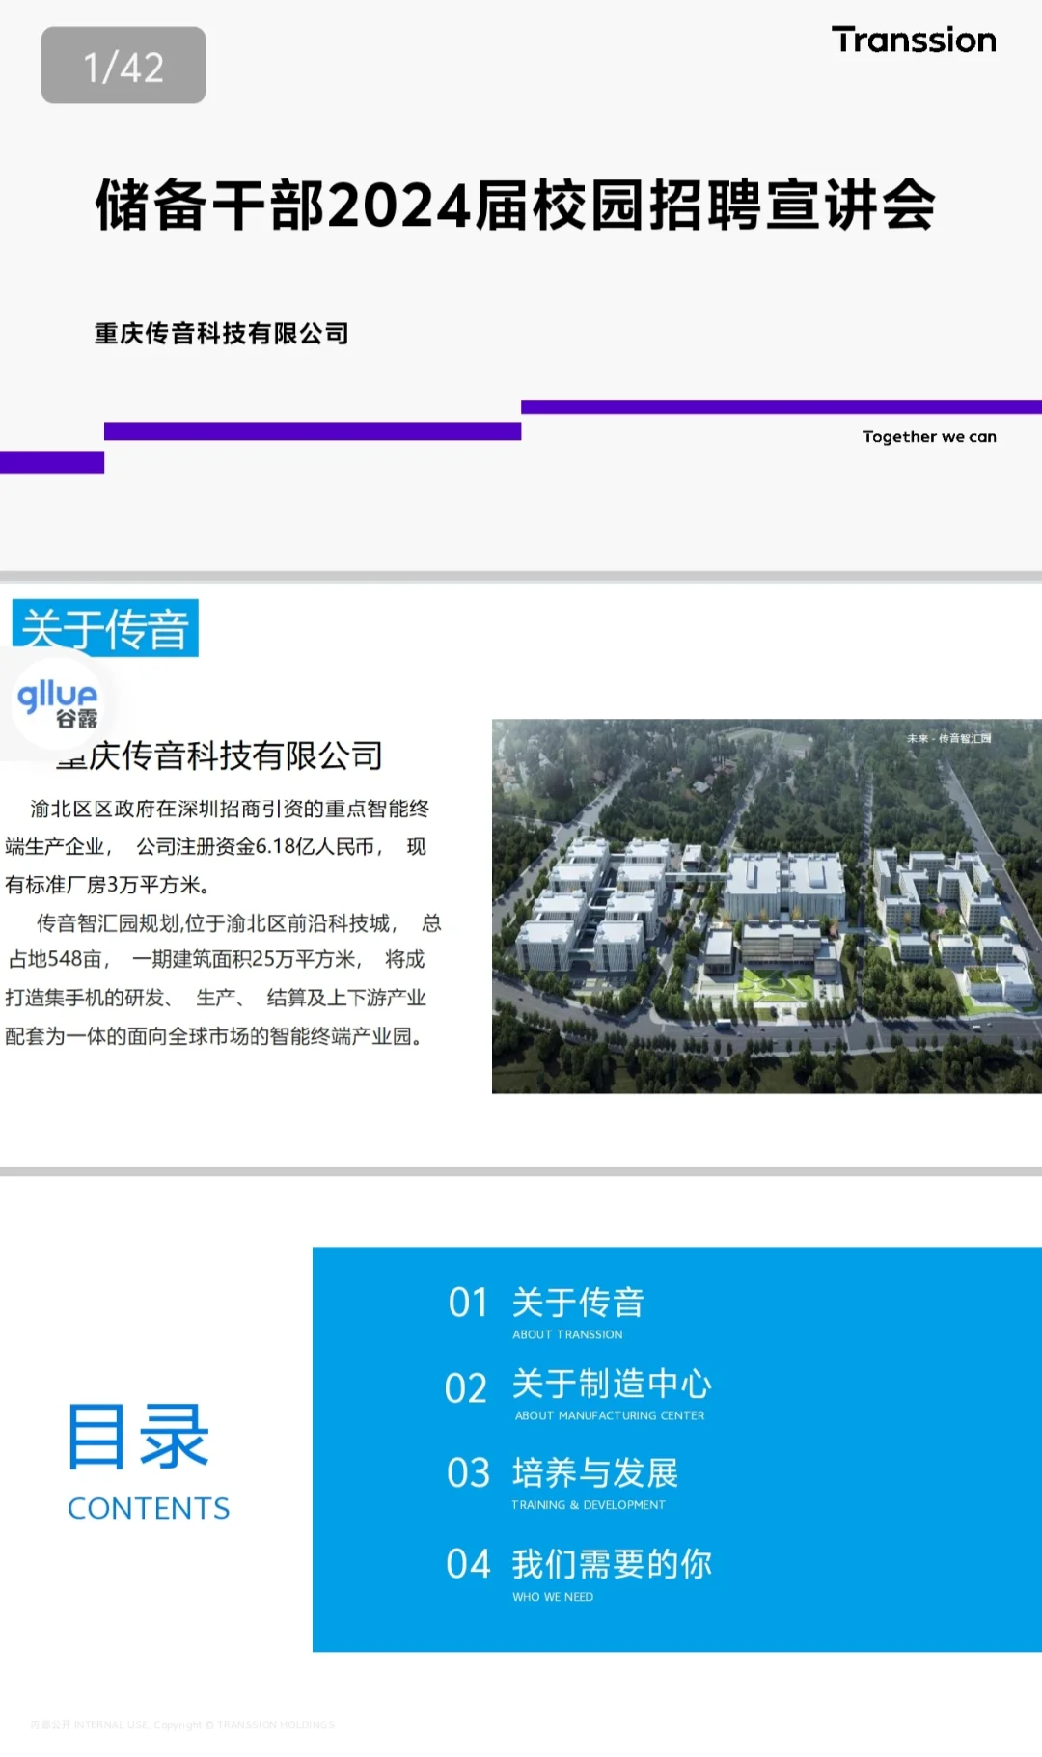Tap the 目录 heading on the contents slide
The height and width of the screenshot is (1757, 1042).
coord(138,1437)
